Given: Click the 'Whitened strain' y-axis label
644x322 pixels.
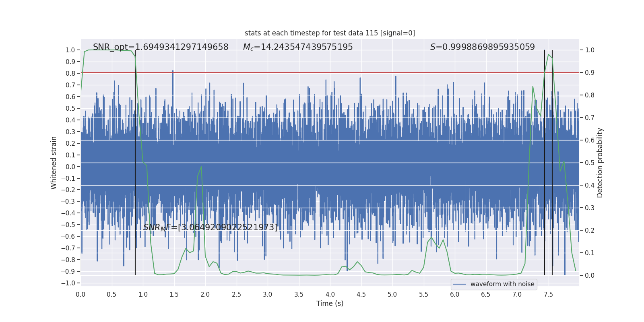Looking at the screenshot, I should pos(54,163).
